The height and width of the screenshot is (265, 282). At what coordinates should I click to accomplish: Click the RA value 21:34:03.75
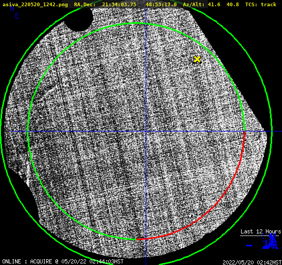(119, 5)
